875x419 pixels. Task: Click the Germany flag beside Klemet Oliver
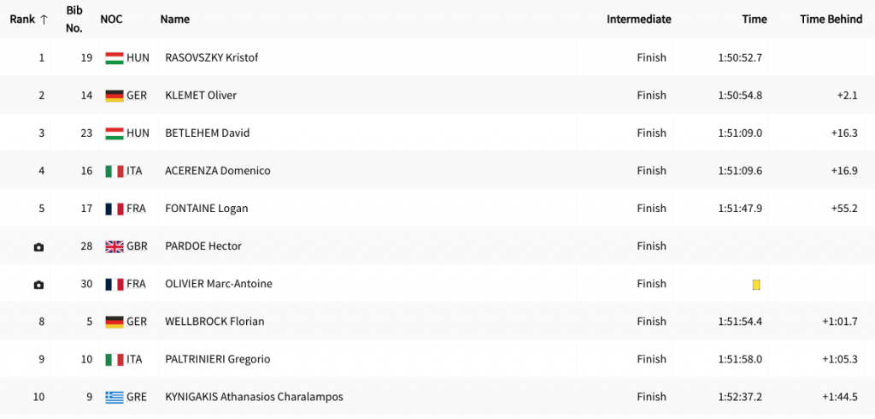[115, 96]
